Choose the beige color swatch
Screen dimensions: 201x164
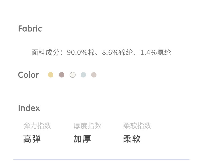(94, 75)
